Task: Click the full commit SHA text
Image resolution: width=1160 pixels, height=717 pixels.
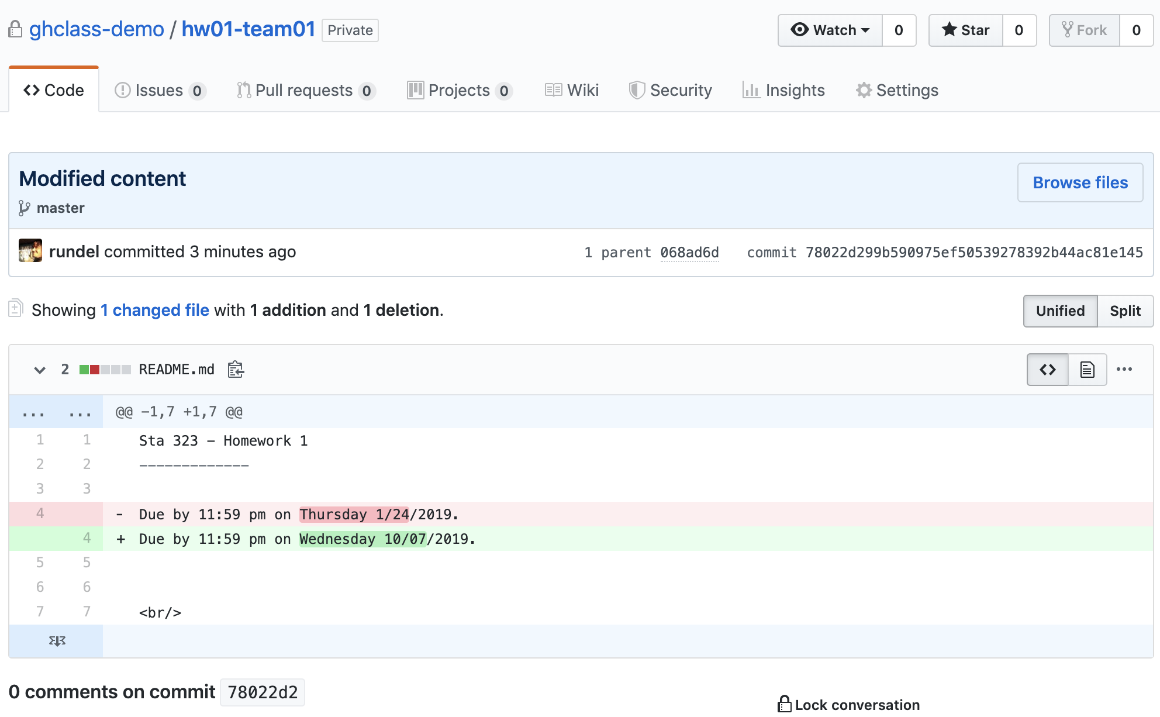Action: pos(974,252)
